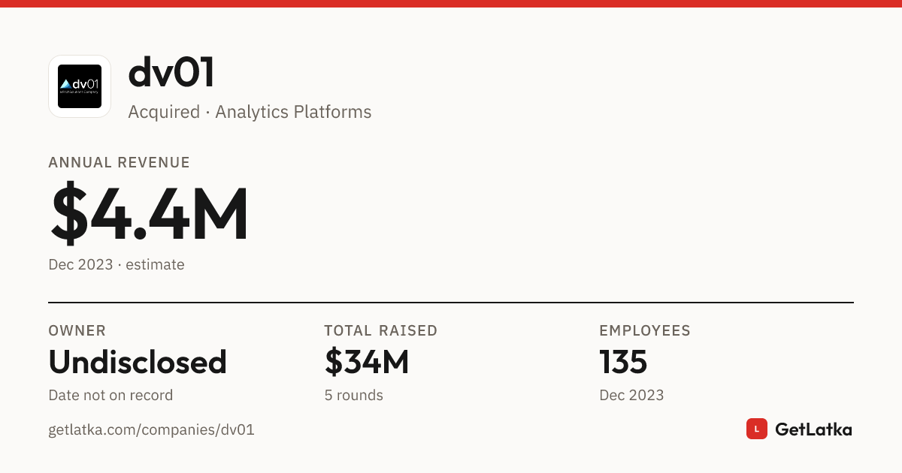Click the Dec 2023 estimate note under revenue

[x=117, y=264]
